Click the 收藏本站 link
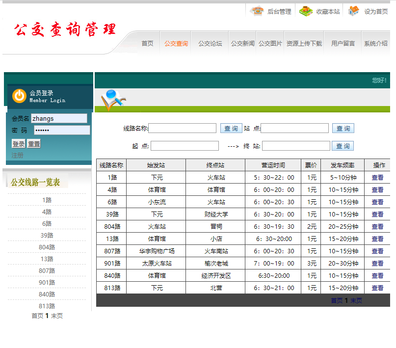The width and height of the screenshot is (396, 348). [328, 12]
